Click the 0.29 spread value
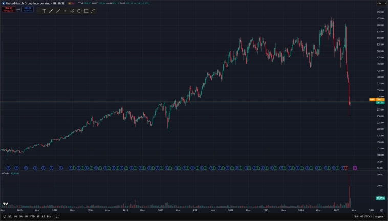This screenshot has height=221, width=388. pos(18,9)
